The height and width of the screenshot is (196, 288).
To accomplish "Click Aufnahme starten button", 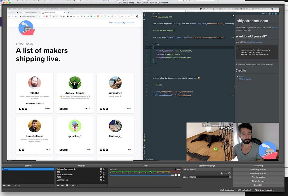I will tap(258, 173).
